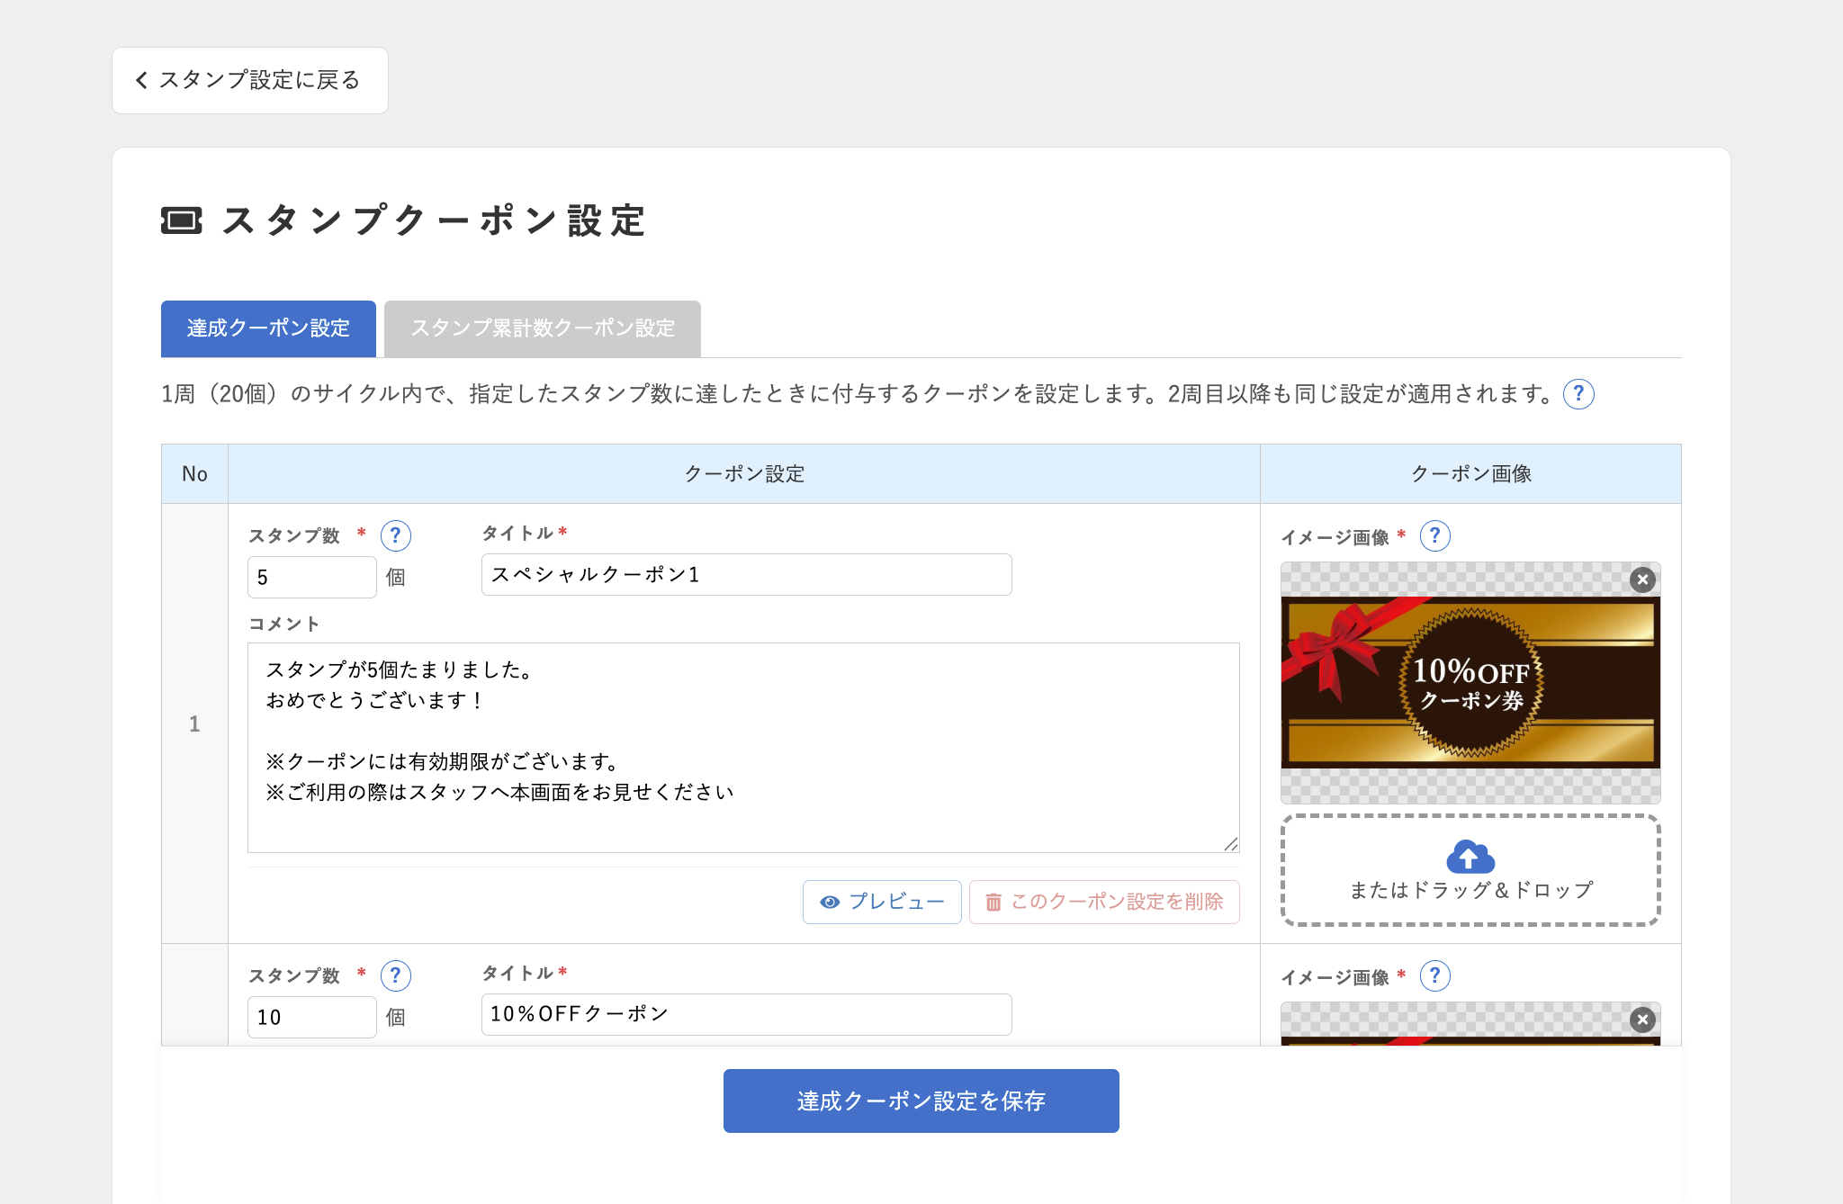1843x1204 pixels.
Task: Click このクーポン設定を削除 button
Action: point(1104,902)
